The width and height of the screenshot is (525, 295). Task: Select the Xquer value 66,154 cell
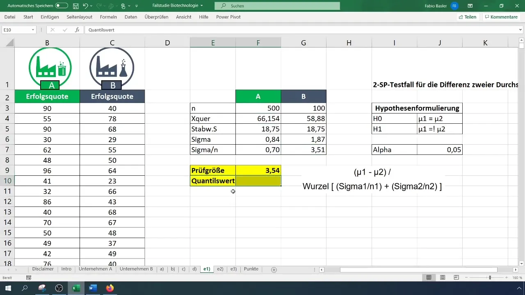[x=258, y=119]
